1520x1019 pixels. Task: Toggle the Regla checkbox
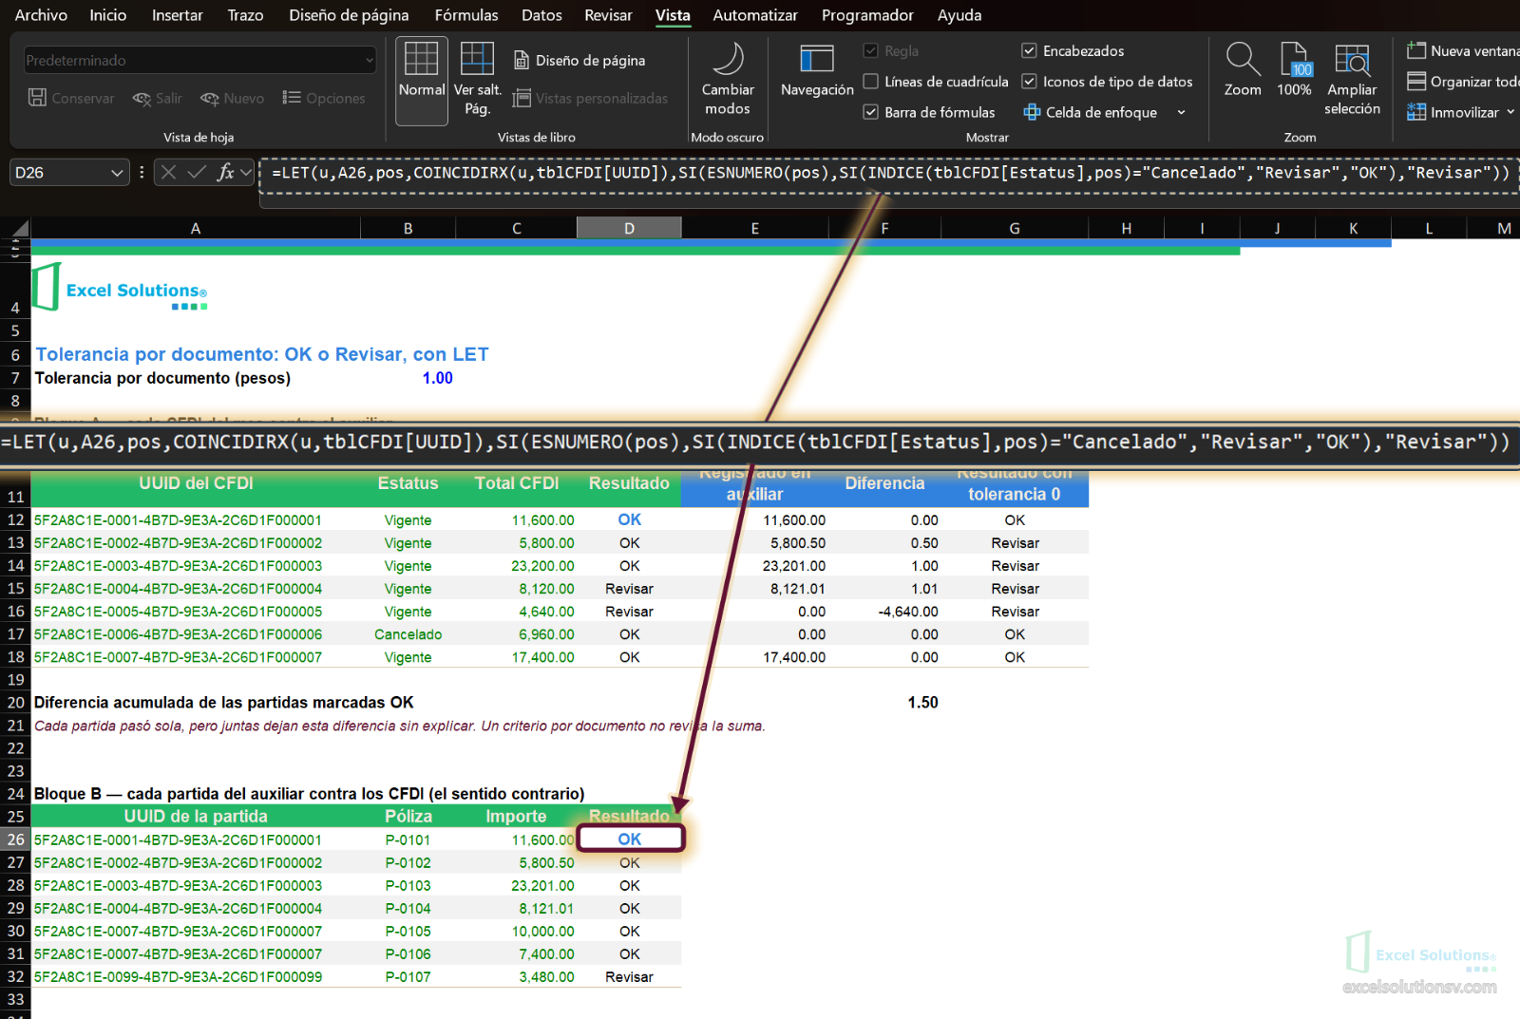(870, 51)
